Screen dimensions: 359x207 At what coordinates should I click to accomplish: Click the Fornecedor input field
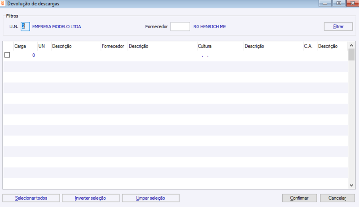(180, 26)
